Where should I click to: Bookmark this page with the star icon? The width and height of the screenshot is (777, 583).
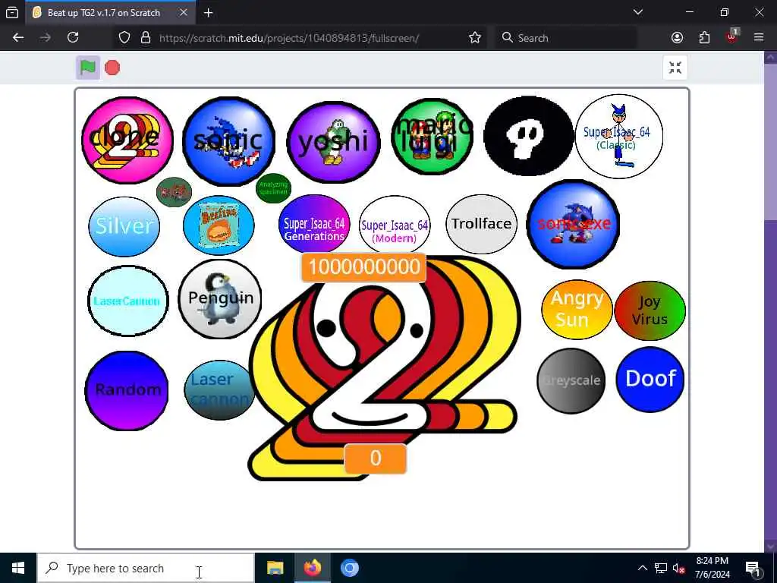pos(475,38)
